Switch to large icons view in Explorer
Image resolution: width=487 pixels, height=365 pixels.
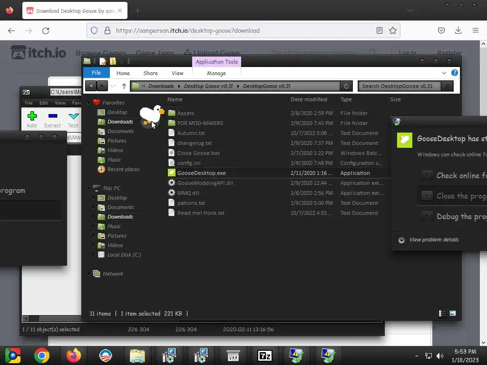point(453,314)
